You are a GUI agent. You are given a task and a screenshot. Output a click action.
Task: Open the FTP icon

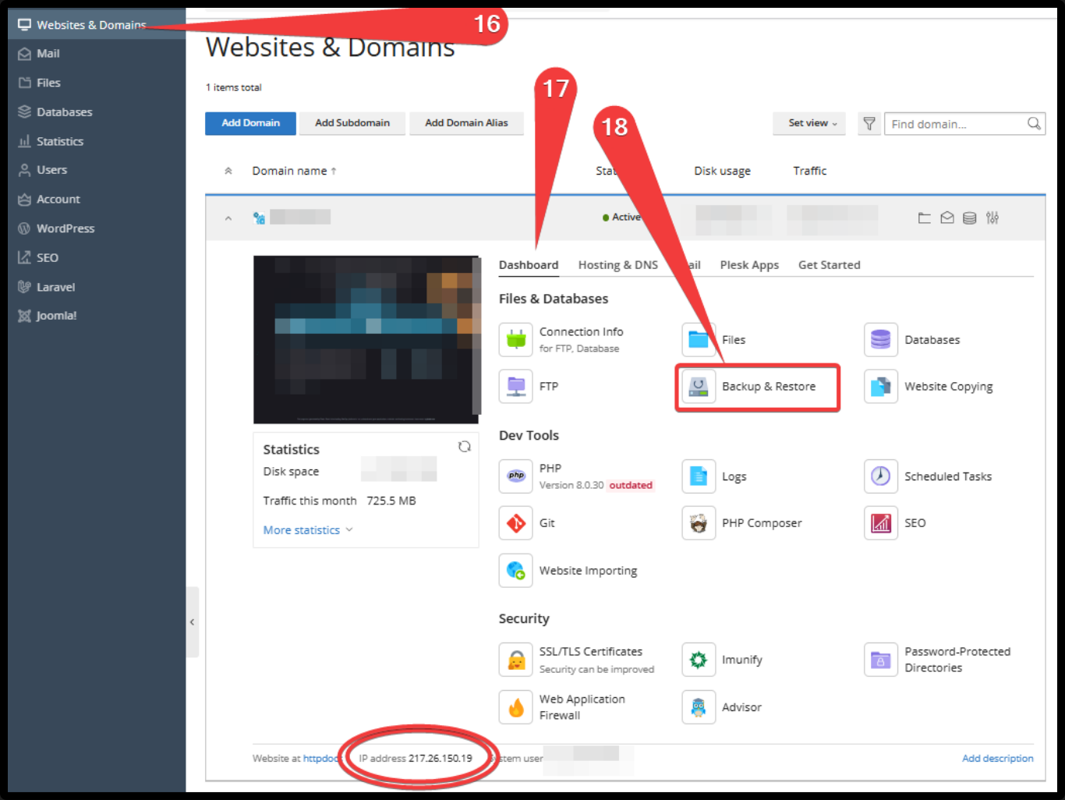click(x=516, y=386)
